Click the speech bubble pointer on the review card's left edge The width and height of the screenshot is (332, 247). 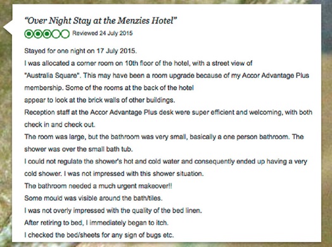(8, 27)
